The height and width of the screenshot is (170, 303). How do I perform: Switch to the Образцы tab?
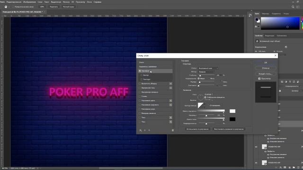(265, 14)
